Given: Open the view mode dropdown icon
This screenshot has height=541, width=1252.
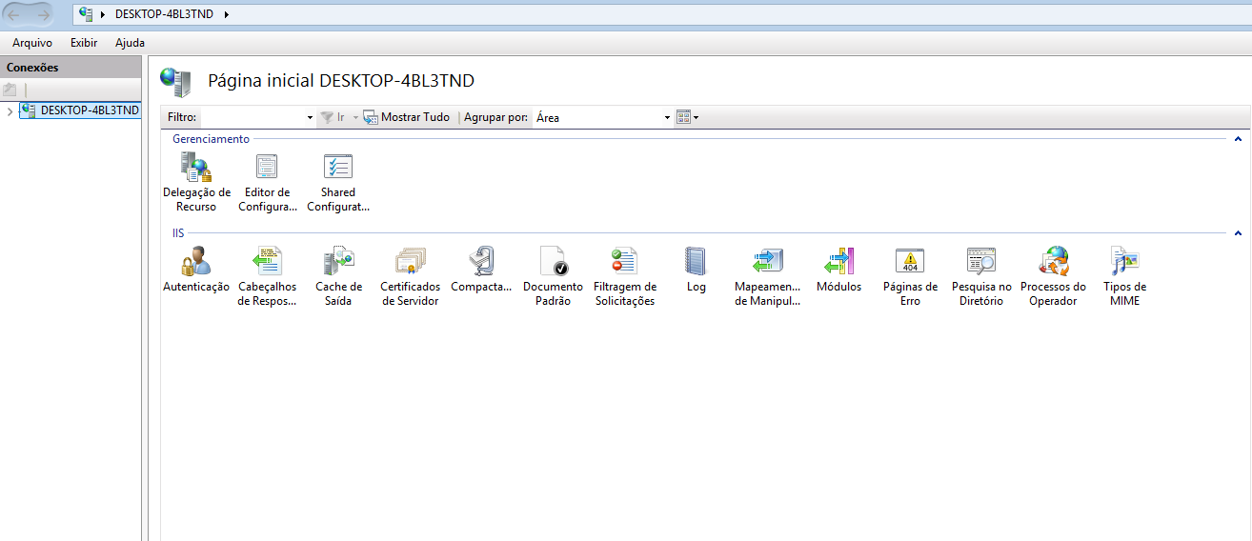Looking at the screenshot, I should pyautogui.click(x=687, y=117).
